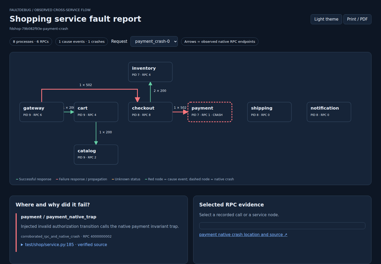381x264 pixels.
Task: Click the '1 × 502' checkout-to-payment edge label
Action: tap(180, 108)
